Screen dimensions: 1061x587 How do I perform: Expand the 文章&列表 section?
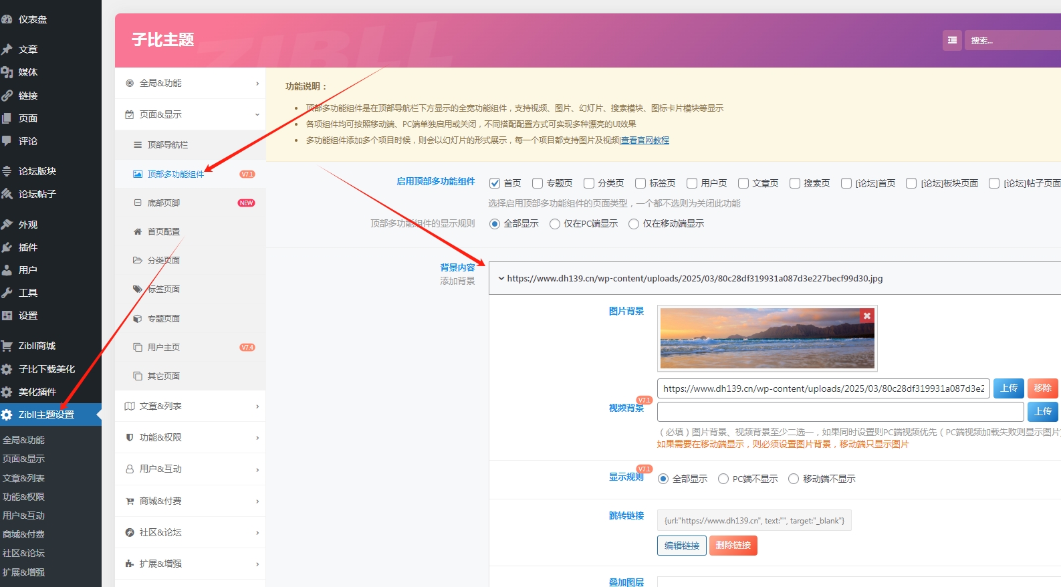191,406
